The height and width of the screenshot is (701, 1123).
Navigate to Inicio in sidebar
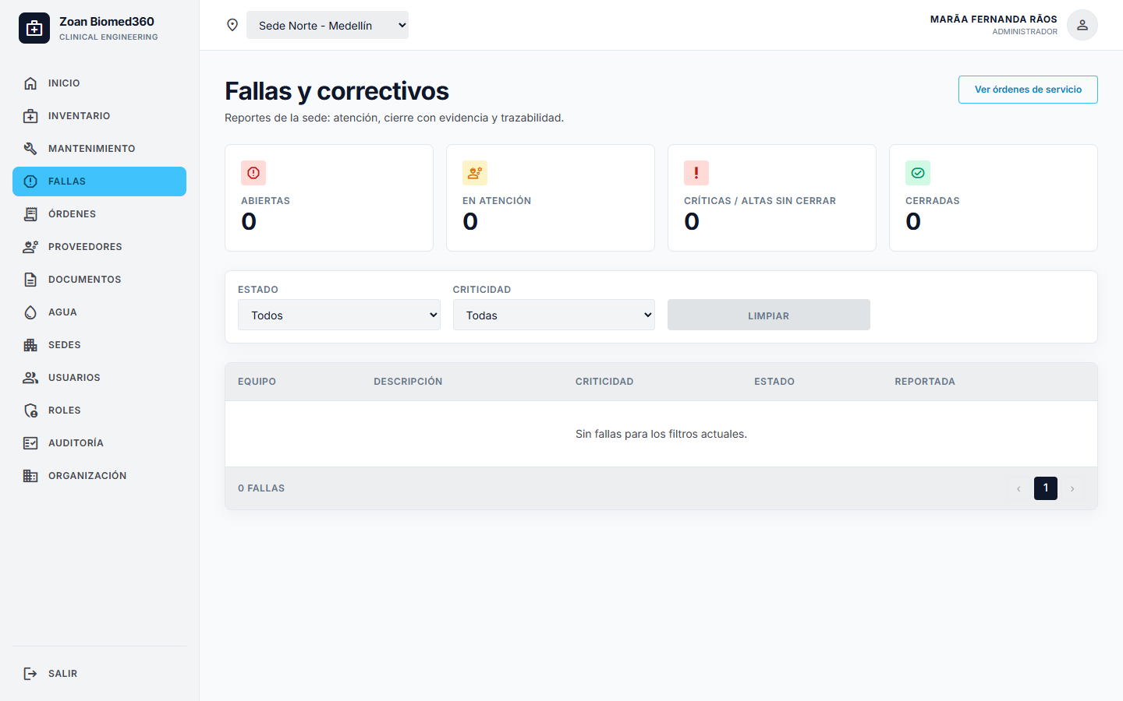coord(99,83)
